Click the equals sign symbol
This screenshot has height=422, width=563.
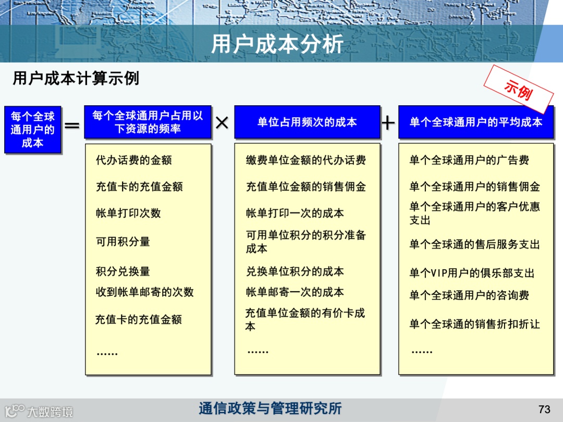coord(72,125)
